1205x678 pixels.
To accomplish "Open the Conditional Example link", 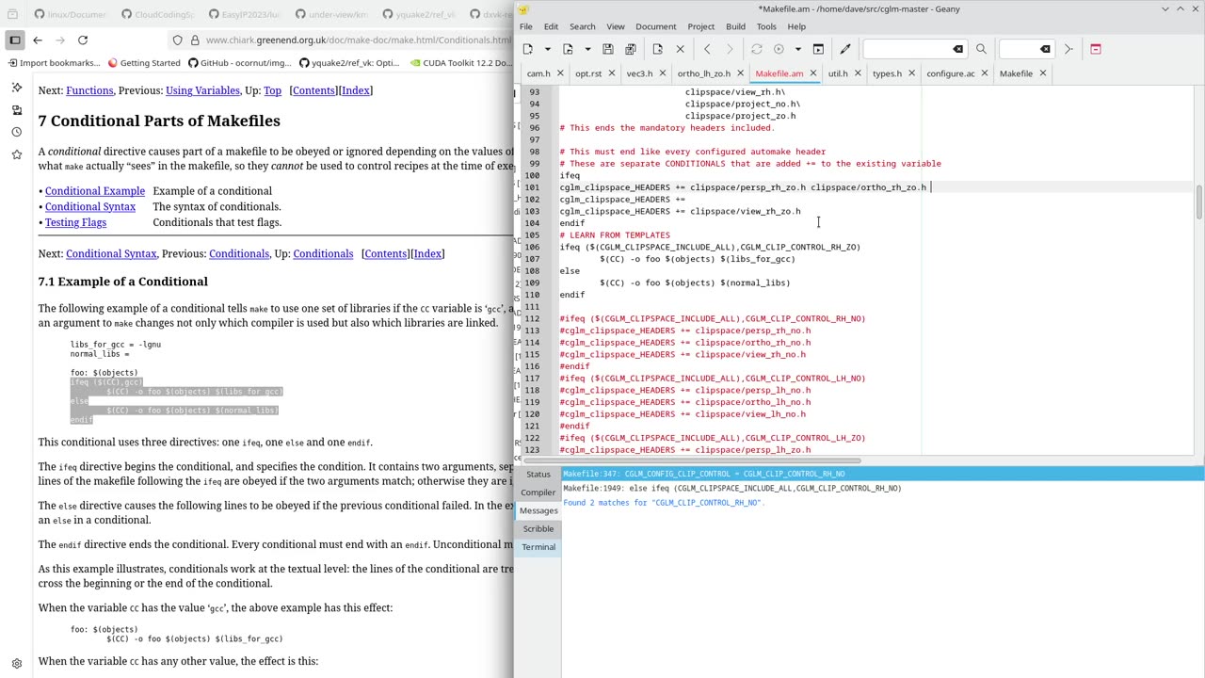I will coord(95,191).
